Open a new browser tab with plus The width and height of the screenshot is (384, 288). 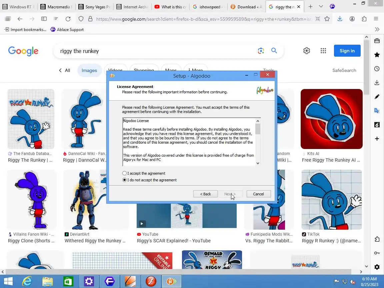[310, 7]
